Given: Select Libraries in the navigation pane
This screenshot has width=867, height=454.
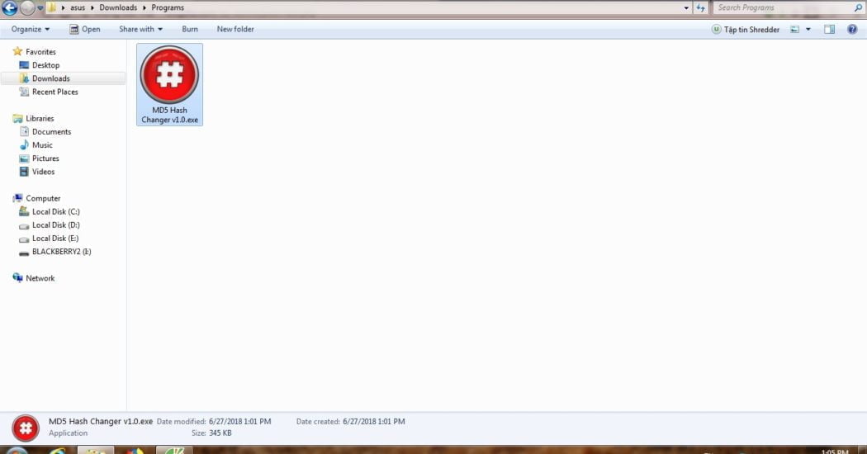Looking at the screenshot, I should coord(40,118).
